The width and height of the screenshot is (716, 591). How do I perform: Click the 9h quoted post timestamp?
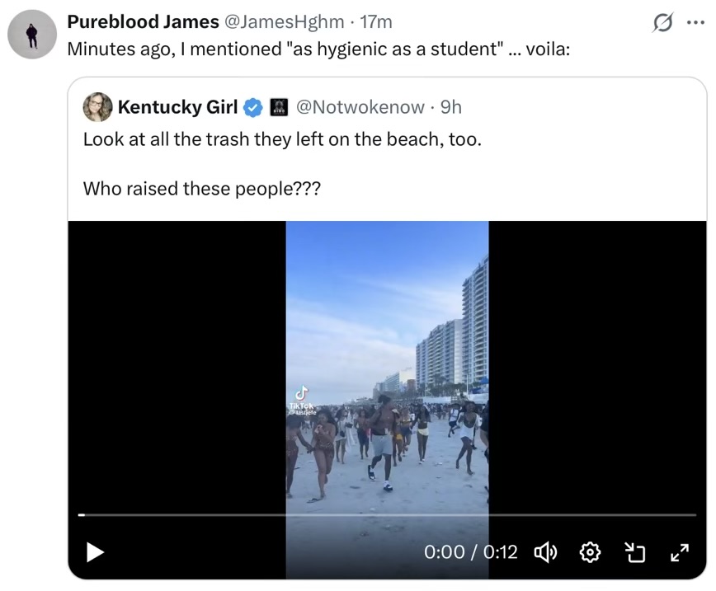(451, 107)
